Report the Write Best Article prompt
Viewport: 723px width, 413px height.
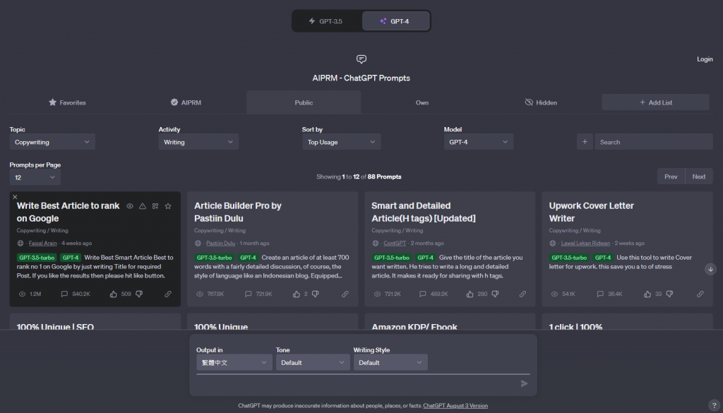point(143,206)
